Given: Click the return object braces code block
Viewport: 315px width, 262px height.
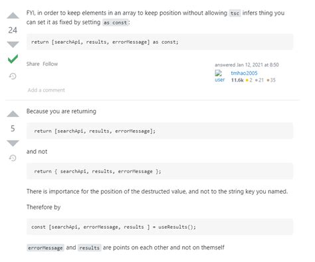Looking at the screenshot, I should click(160, 171).
